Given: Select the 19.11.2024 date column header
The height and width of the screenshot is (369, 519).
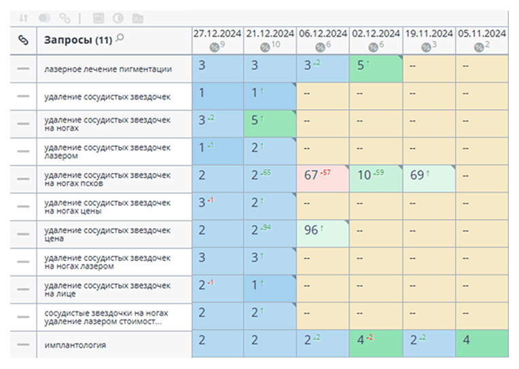Looking at the screenshot, I should pyautogui.click(x=429, y=41).
